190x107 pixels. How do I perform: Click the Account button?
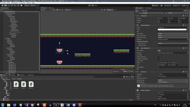168,6
